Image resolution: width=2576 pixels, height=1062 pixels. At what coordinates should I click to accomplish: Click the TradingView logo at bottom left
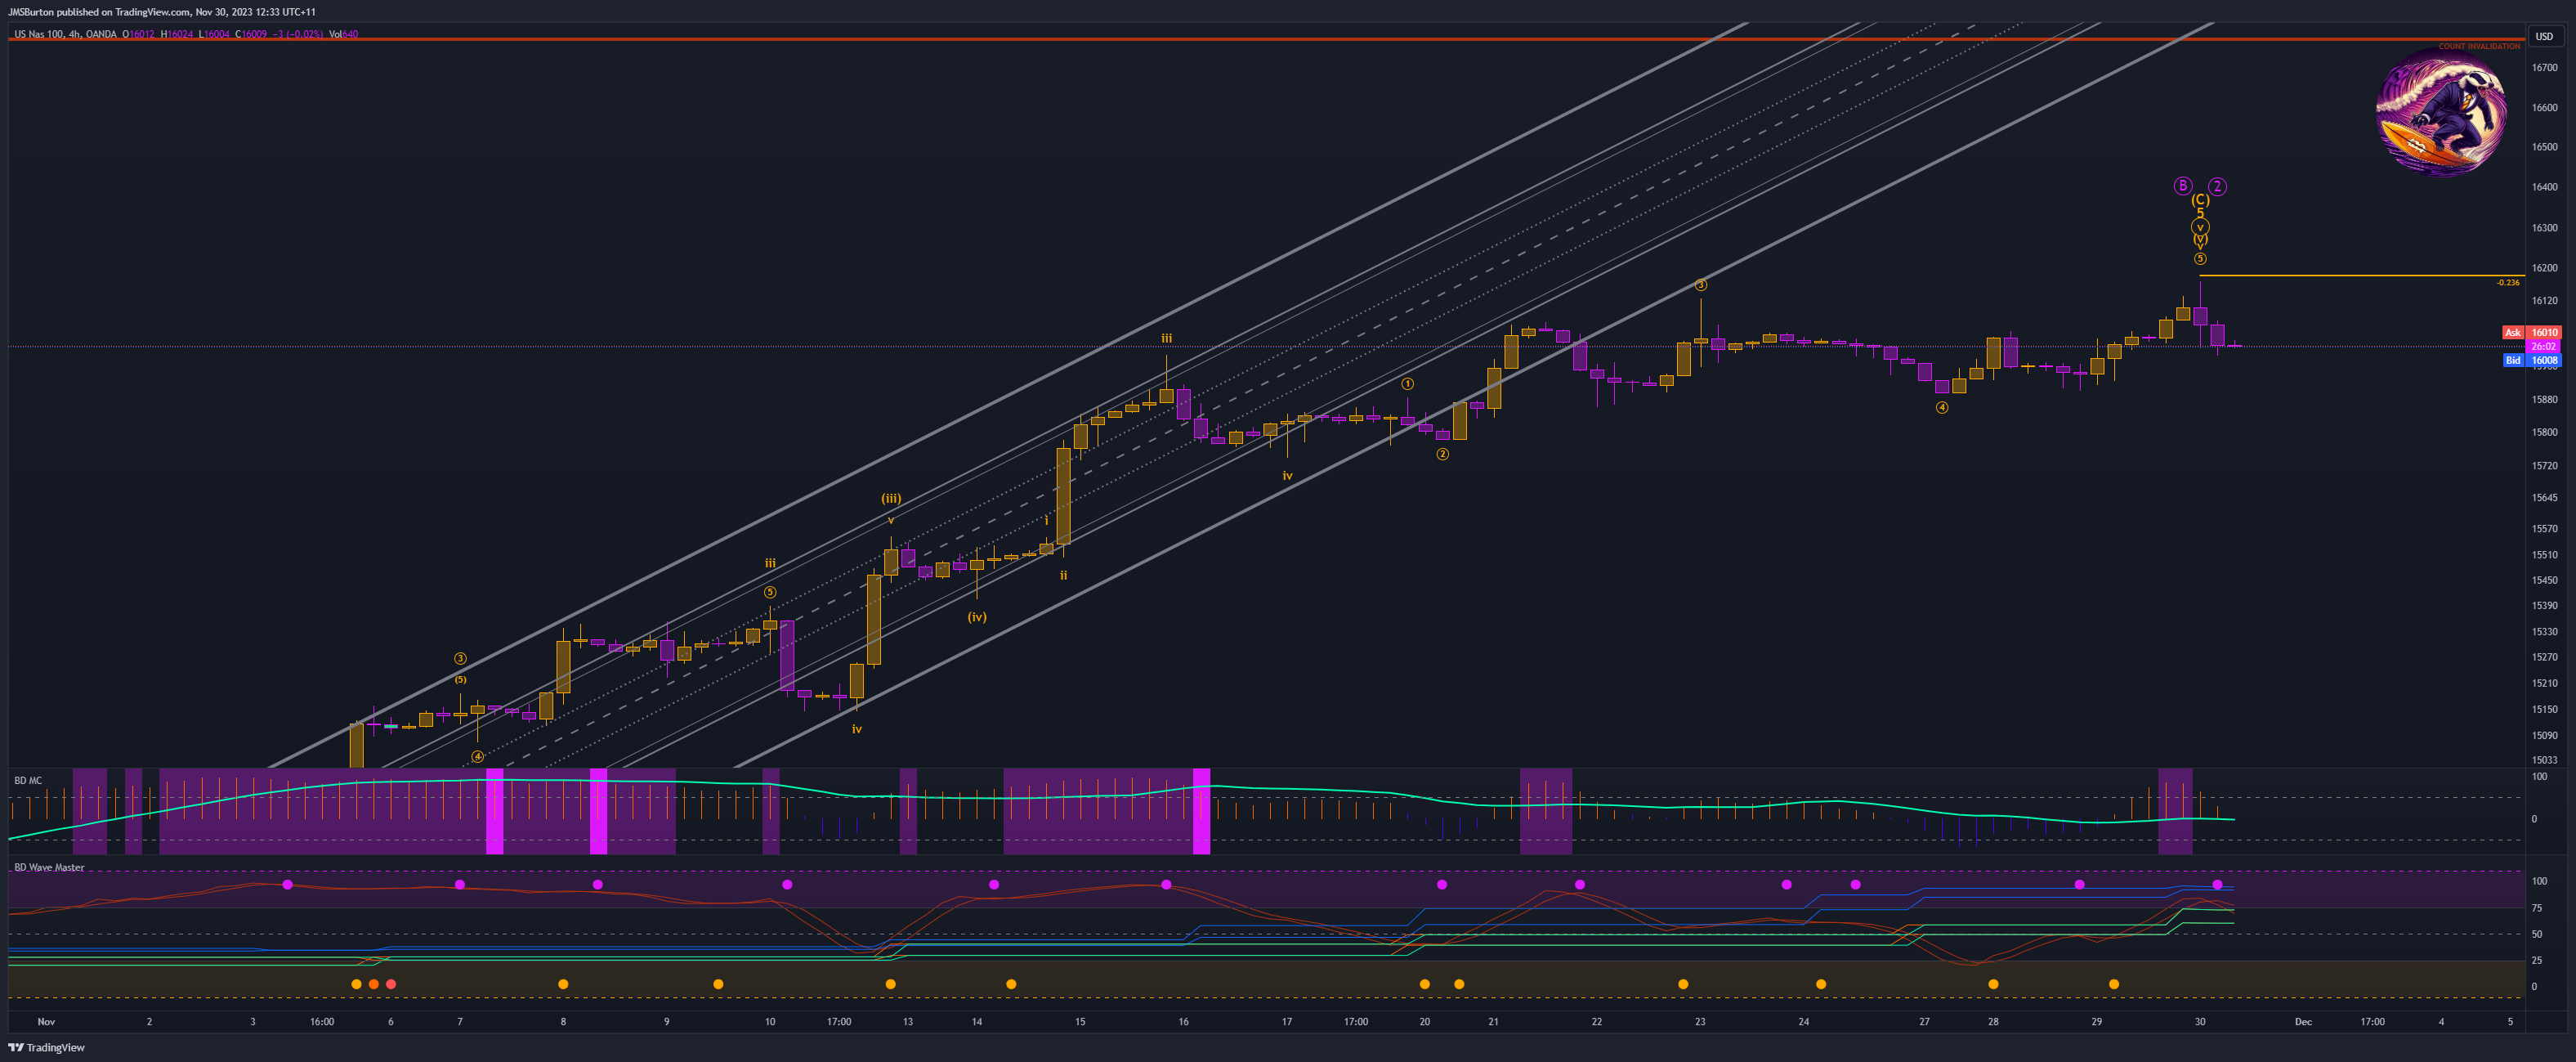coord(47,1047)
